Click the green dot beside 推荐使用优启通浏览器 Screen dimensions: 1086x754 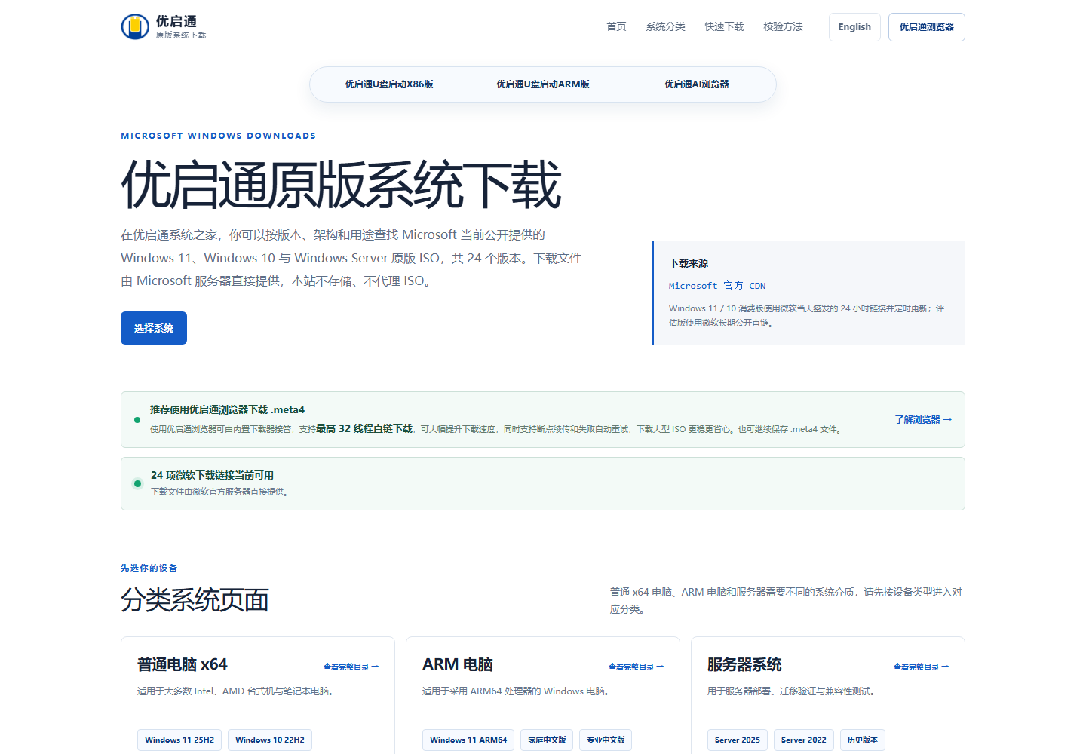[x=137, y=420]
